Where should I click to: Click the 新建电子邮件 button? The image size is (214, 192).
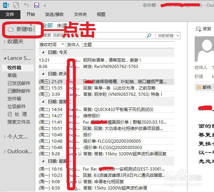click(x=22, y=29)
